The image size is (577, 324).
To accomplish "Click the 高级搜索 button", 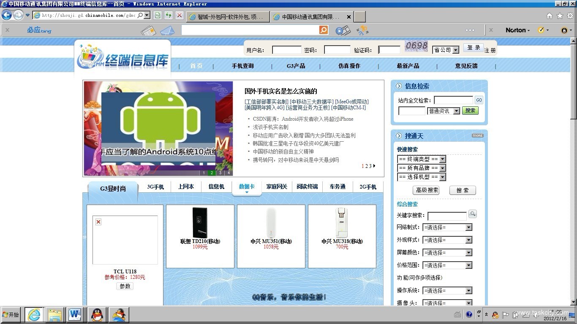I will tap(426, 190).
